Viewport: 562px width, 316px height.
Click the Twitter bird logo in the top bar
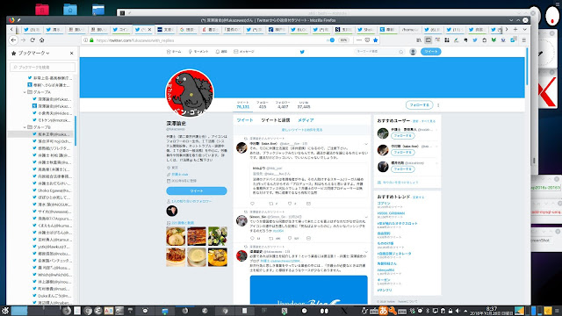tap(302, 52)
